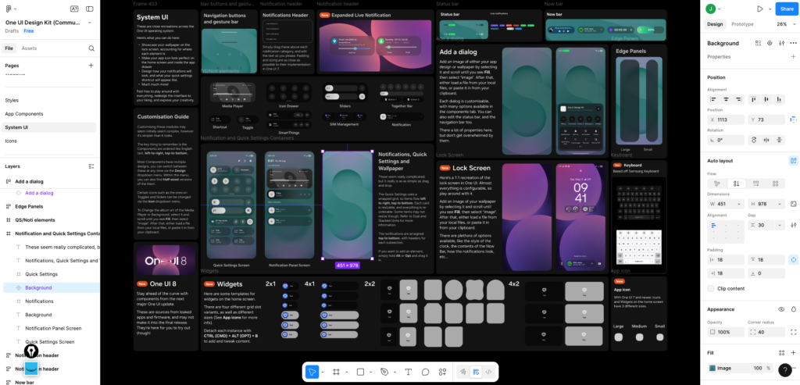Click the Image fill swatch
Image resolution: width=800 pixels, height=385 pixels.
[x=712, y=368]
